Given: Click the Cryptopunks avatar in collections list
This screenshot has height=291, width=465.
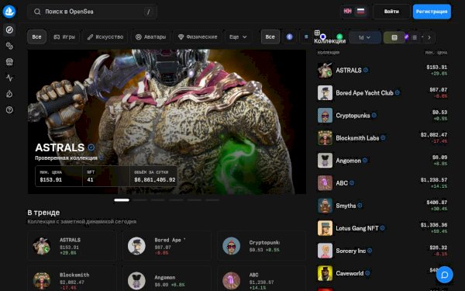Looking at the screenshot, I should (x=325, y=116).
